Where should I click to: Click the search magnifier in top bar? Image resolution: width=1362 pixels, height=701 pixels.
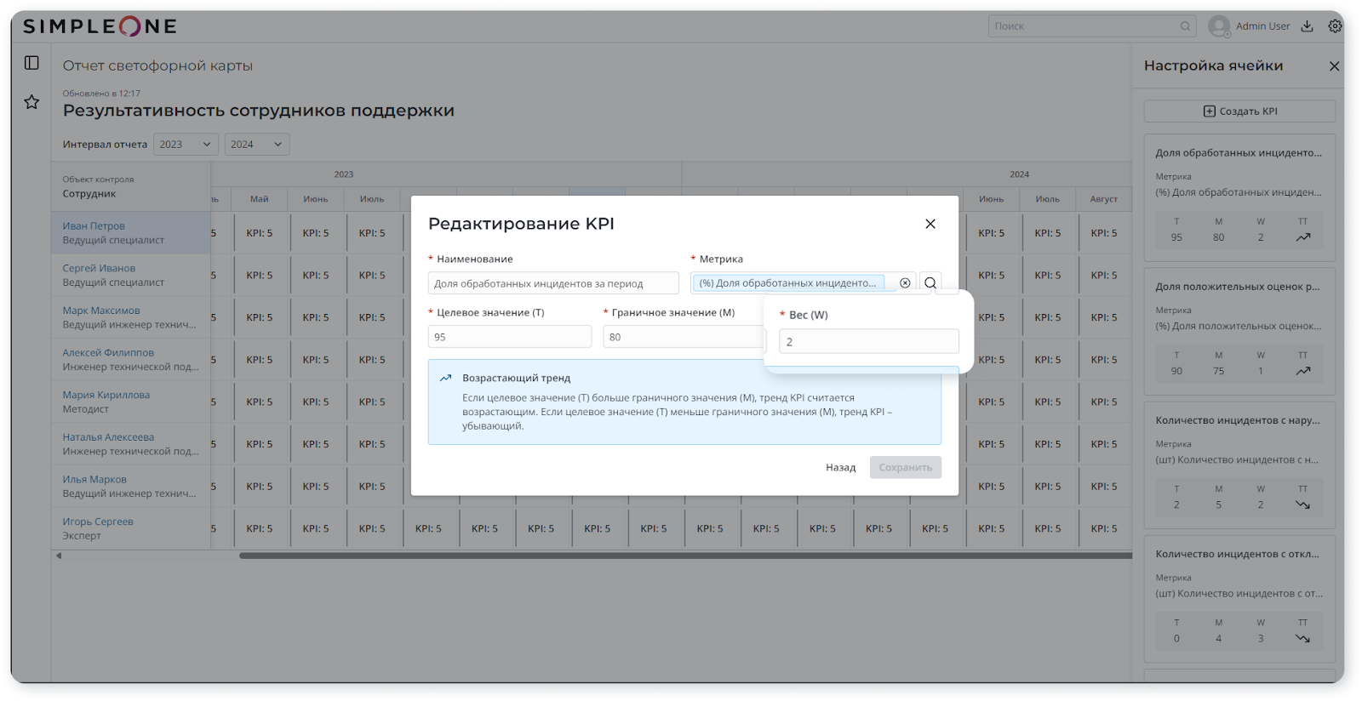[1185, 26]
